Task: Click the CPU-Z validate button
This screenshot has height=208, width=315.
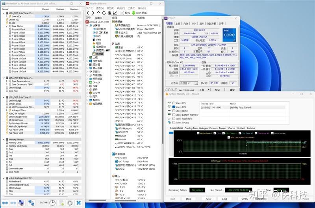Action: [x=218, y=90]
